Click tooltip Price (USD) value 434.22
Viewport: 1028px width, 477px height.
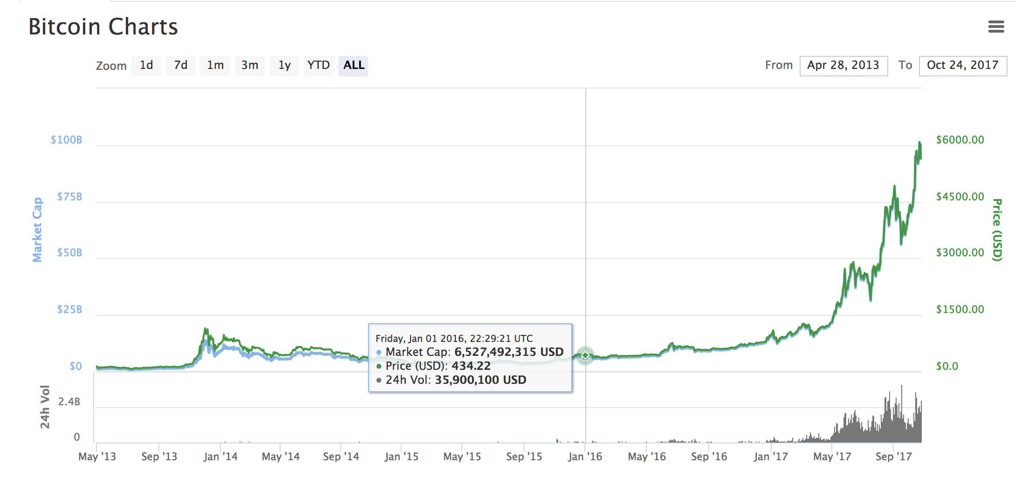point(471,366)
